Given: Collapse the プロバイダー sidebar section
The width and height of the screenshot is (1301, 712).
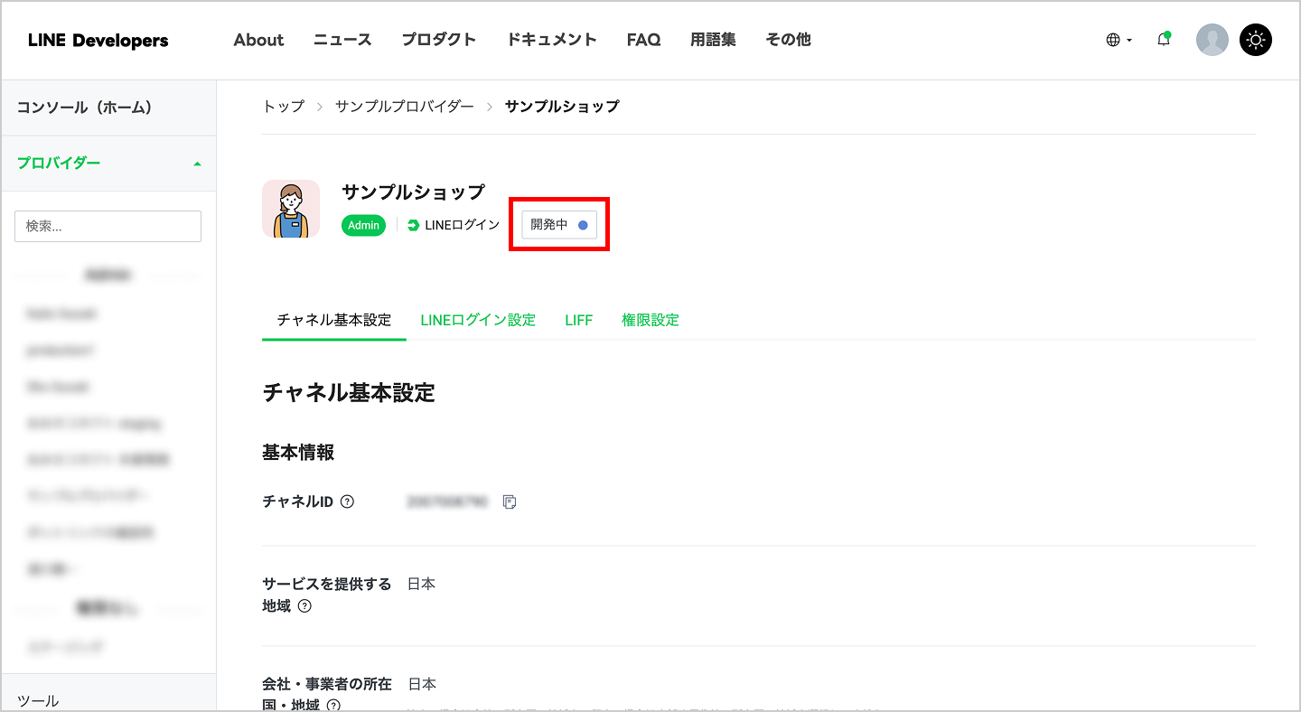Looking at the screenshot, I should pyautogui.click(x=197, y=164).
